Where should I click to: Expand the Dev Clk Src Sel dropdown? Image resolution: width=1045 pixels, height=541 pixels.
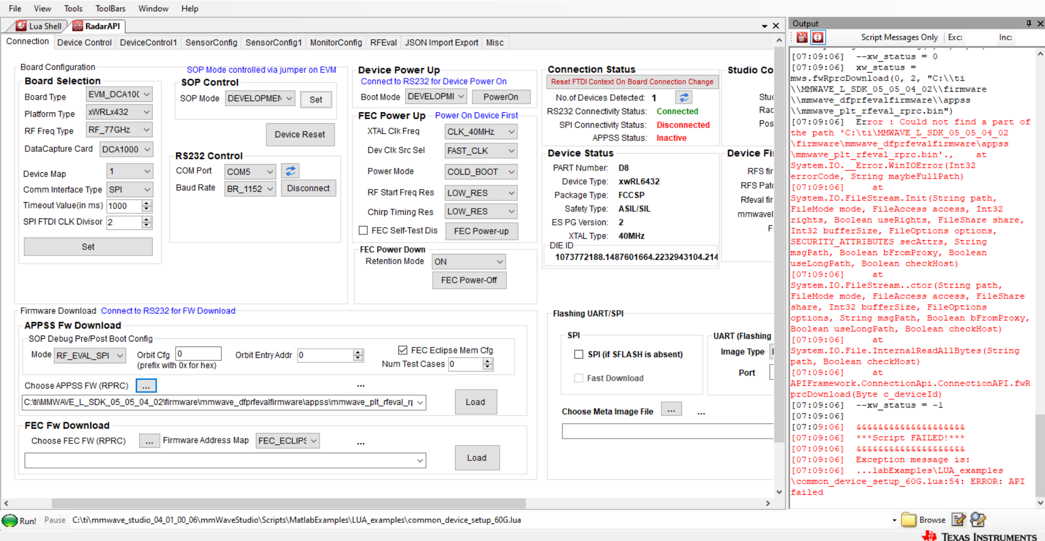481,151
